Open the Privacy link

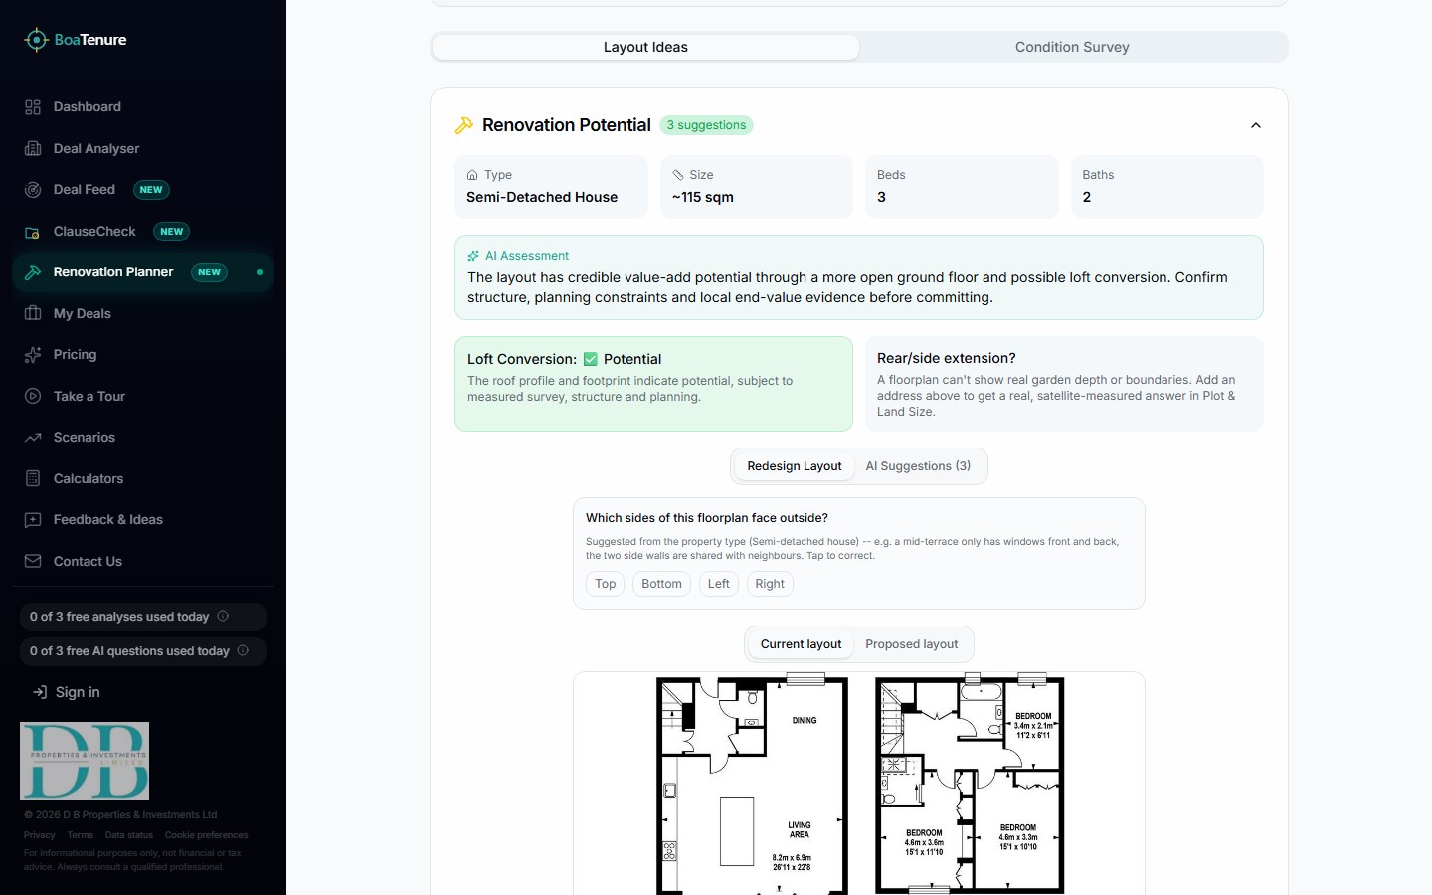click(40, 835)
